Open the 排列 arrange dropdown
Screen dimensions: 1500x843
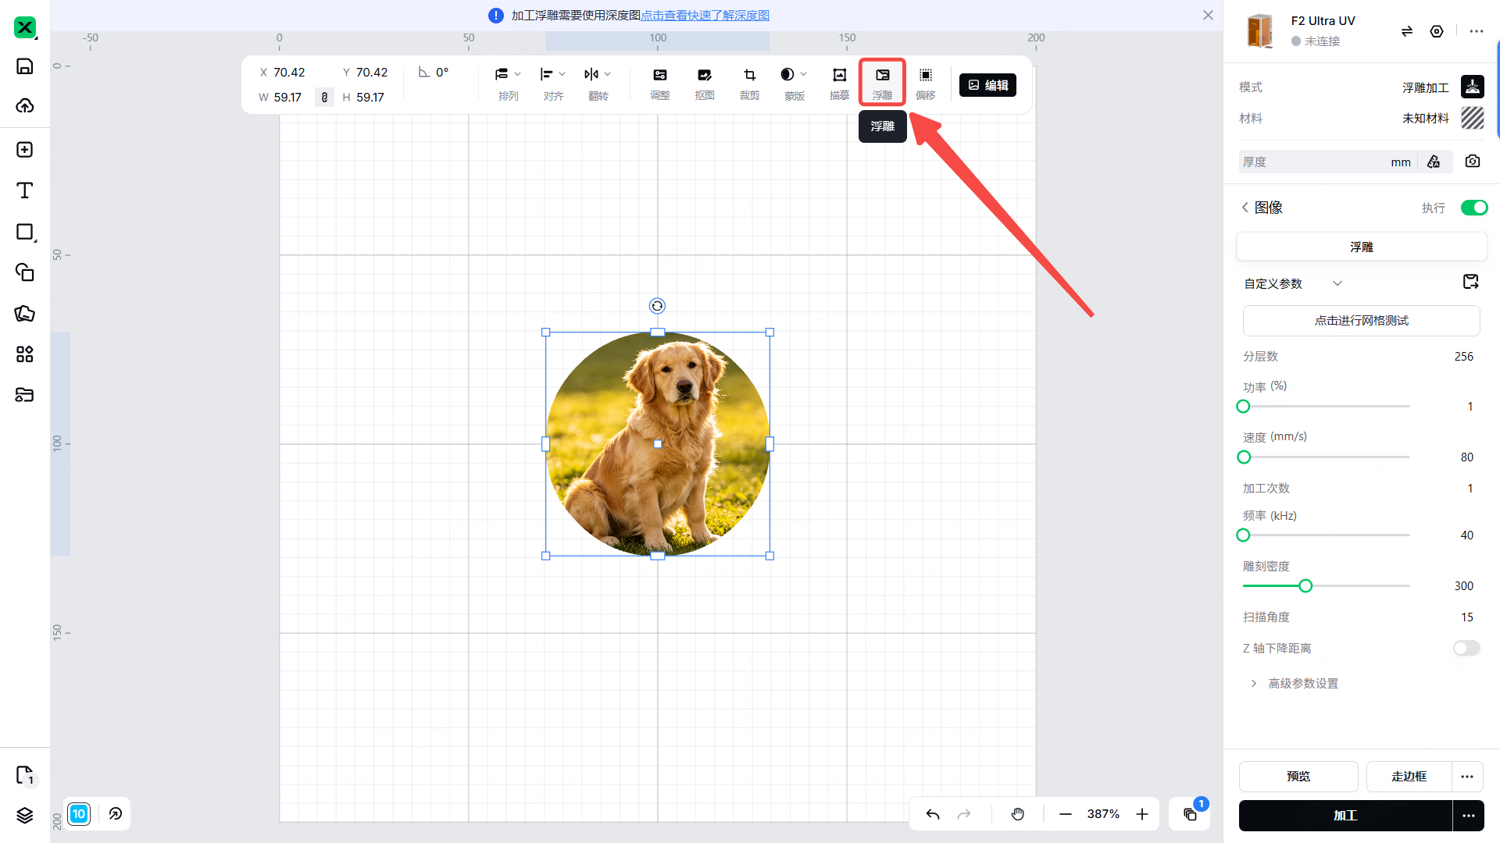(x=508, y=83)
